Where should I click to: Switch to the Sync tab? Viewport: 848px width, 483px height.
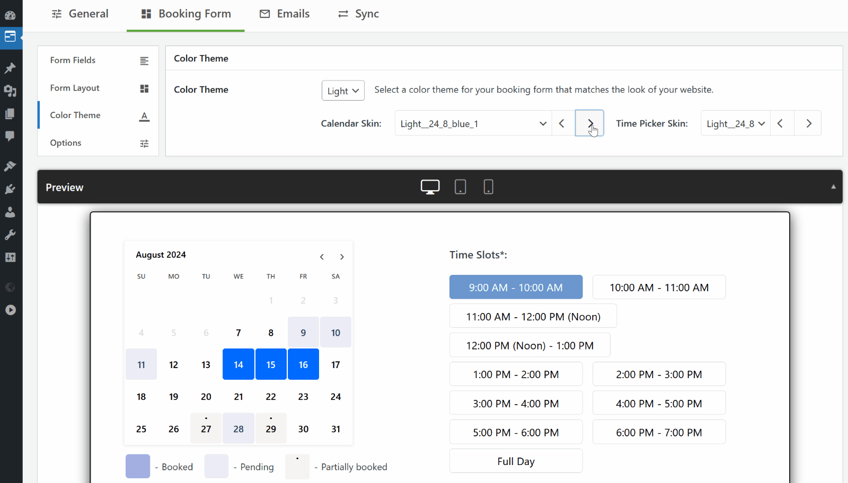(x=359, y=14)
